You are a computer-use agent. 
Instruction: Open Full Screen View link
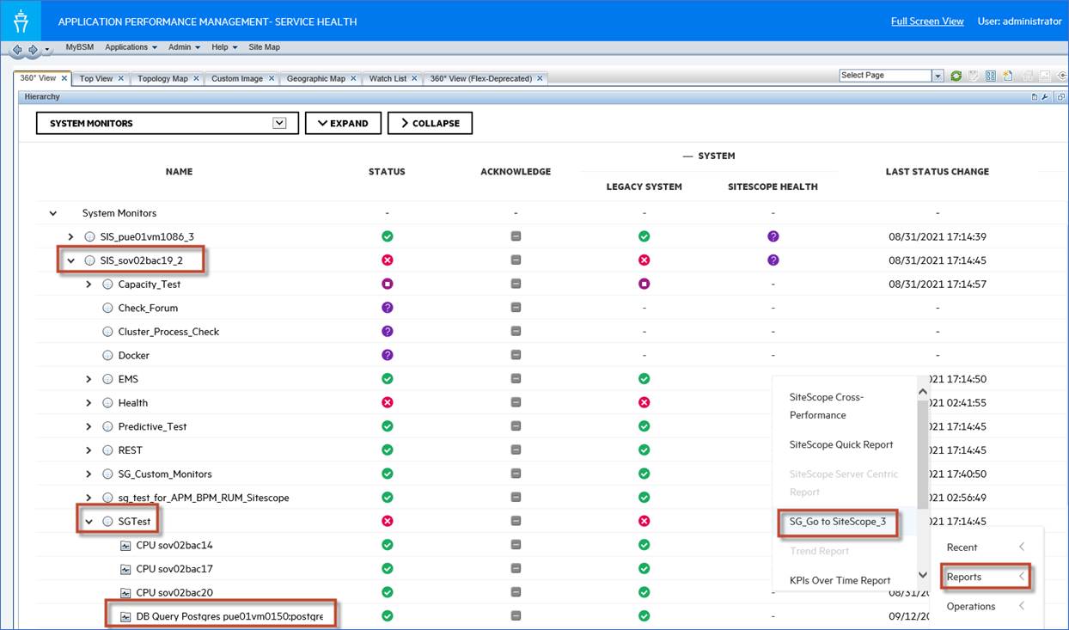927,21
